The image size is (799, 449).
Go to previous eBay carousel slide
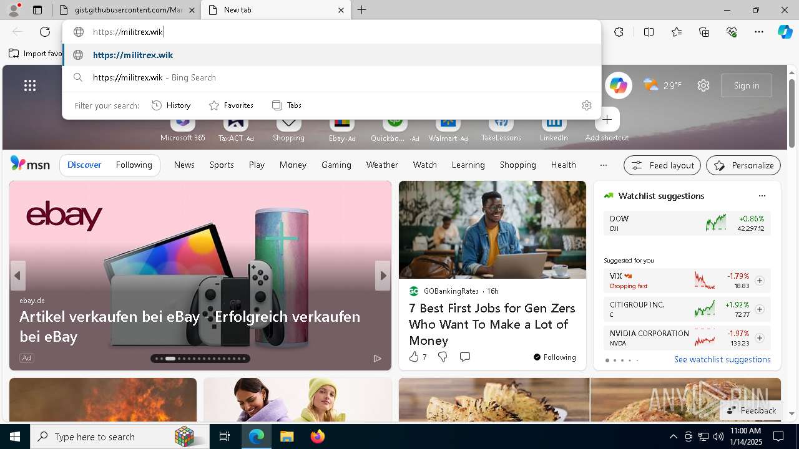point(17,276)
